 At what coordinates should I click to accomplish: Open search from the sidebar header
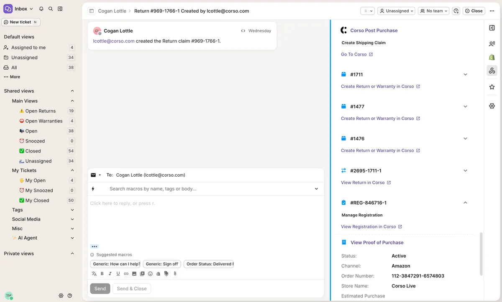coord(51,9)
